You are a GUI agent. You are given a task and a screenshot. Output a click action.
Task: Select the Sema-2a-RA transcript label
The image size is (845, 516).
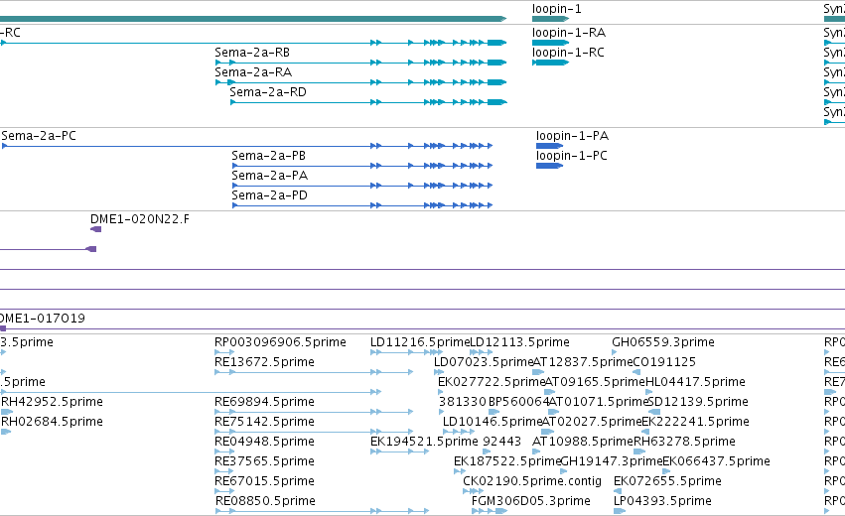[x=253, y=72]
